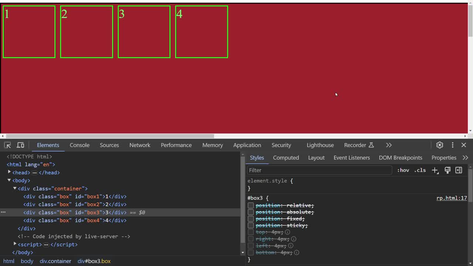Select the Elements tab
Image resolution: width=473 pixels, height=266 pixels.
(48, 145)
